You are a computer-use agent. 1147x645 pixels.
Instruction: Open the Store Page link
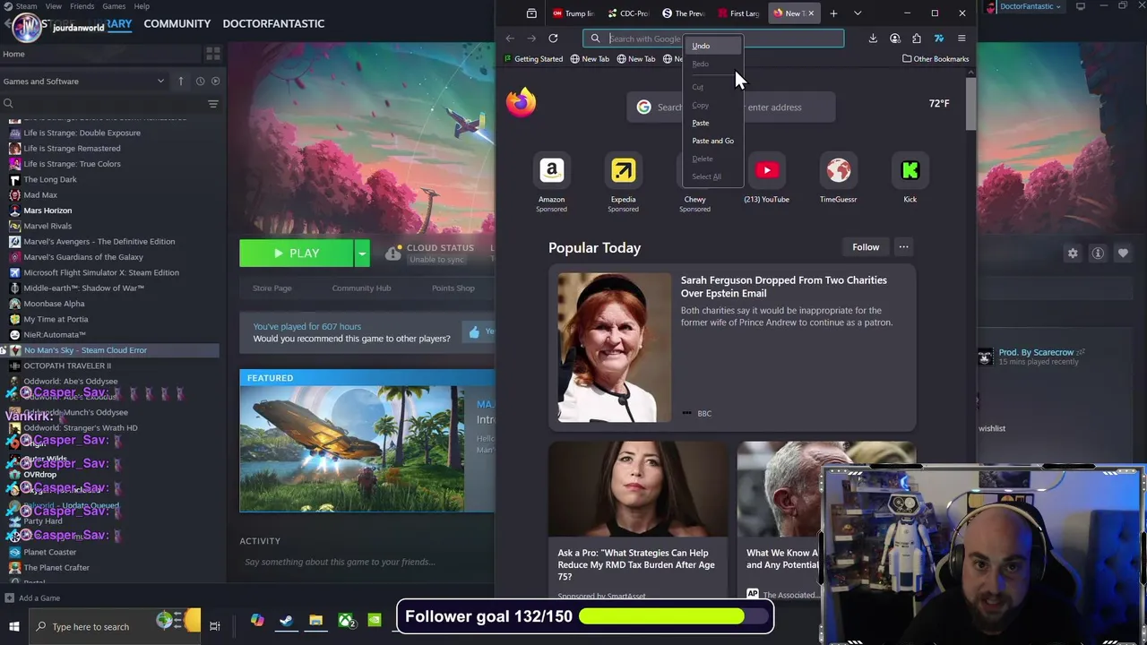(x=272, y=288)
